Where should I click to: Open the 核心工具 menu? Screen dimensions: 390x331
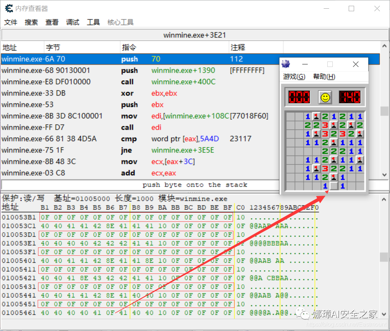(x=121, y=22)
